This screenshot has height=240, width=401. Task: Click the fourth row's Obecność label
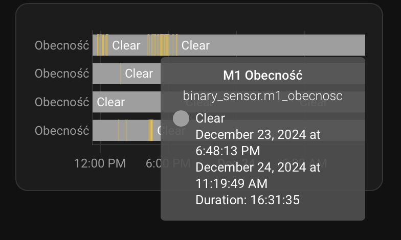62,131
